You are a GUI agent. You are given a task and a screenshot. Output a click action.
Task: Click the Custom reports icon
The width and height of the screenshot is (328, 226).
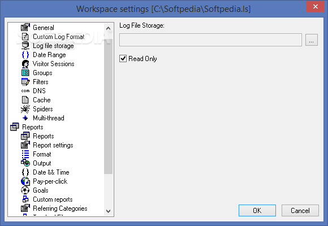click(25, 199)
